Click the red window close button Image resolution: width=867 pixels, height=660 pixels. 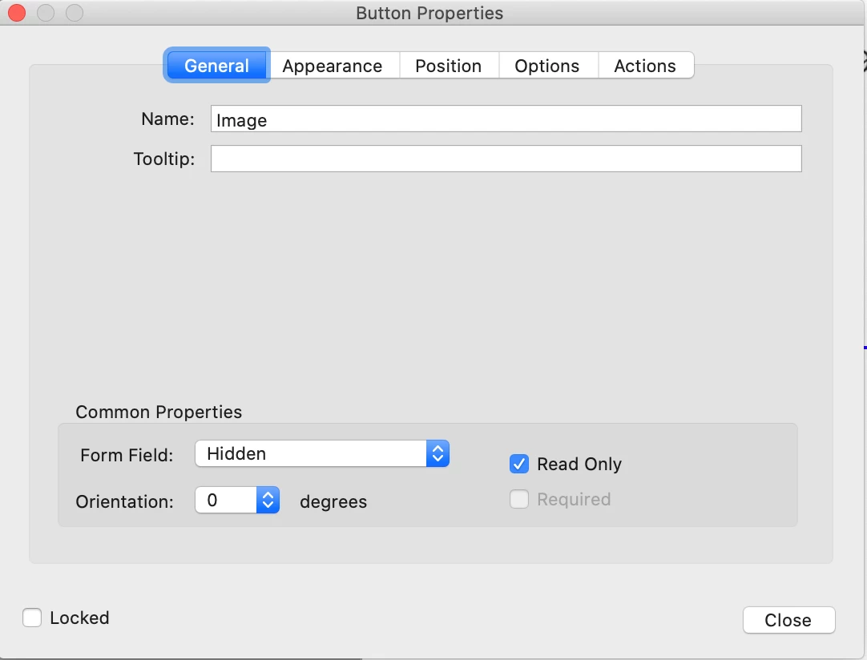[17, 13]
